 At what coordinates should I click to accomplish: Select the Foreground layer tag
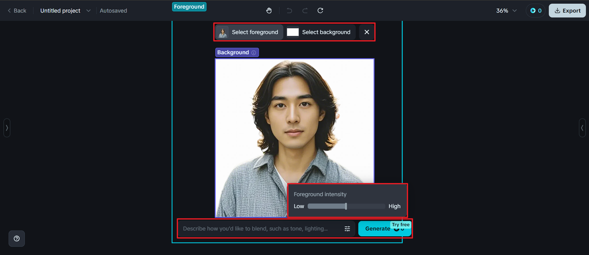pos(189,7)
